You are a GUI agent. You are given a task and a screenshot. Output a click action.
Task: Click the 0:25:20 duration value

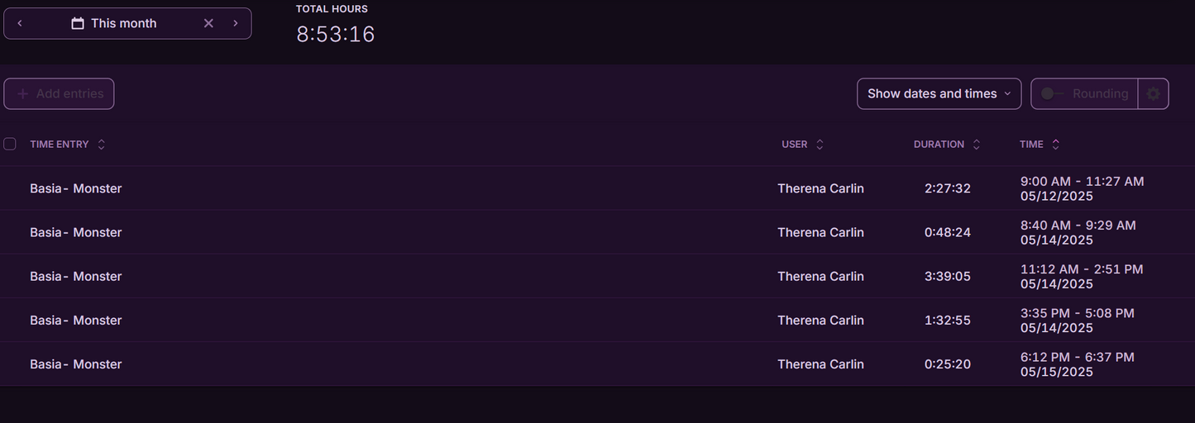point(948,364)
